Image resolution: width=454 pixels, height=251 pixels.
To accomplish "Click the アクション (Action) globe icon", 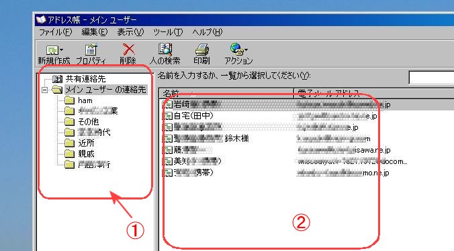I will pos(236,50).
